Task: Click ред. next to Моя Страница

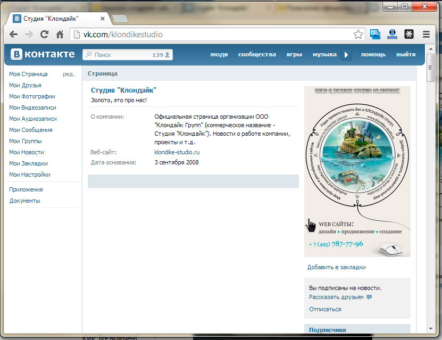Action: coord(69,74)
